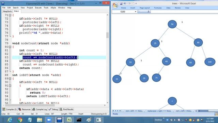Collapse code fold at line 71
The height and width of the screenshot is (123, 218).
tap(10, 15)
